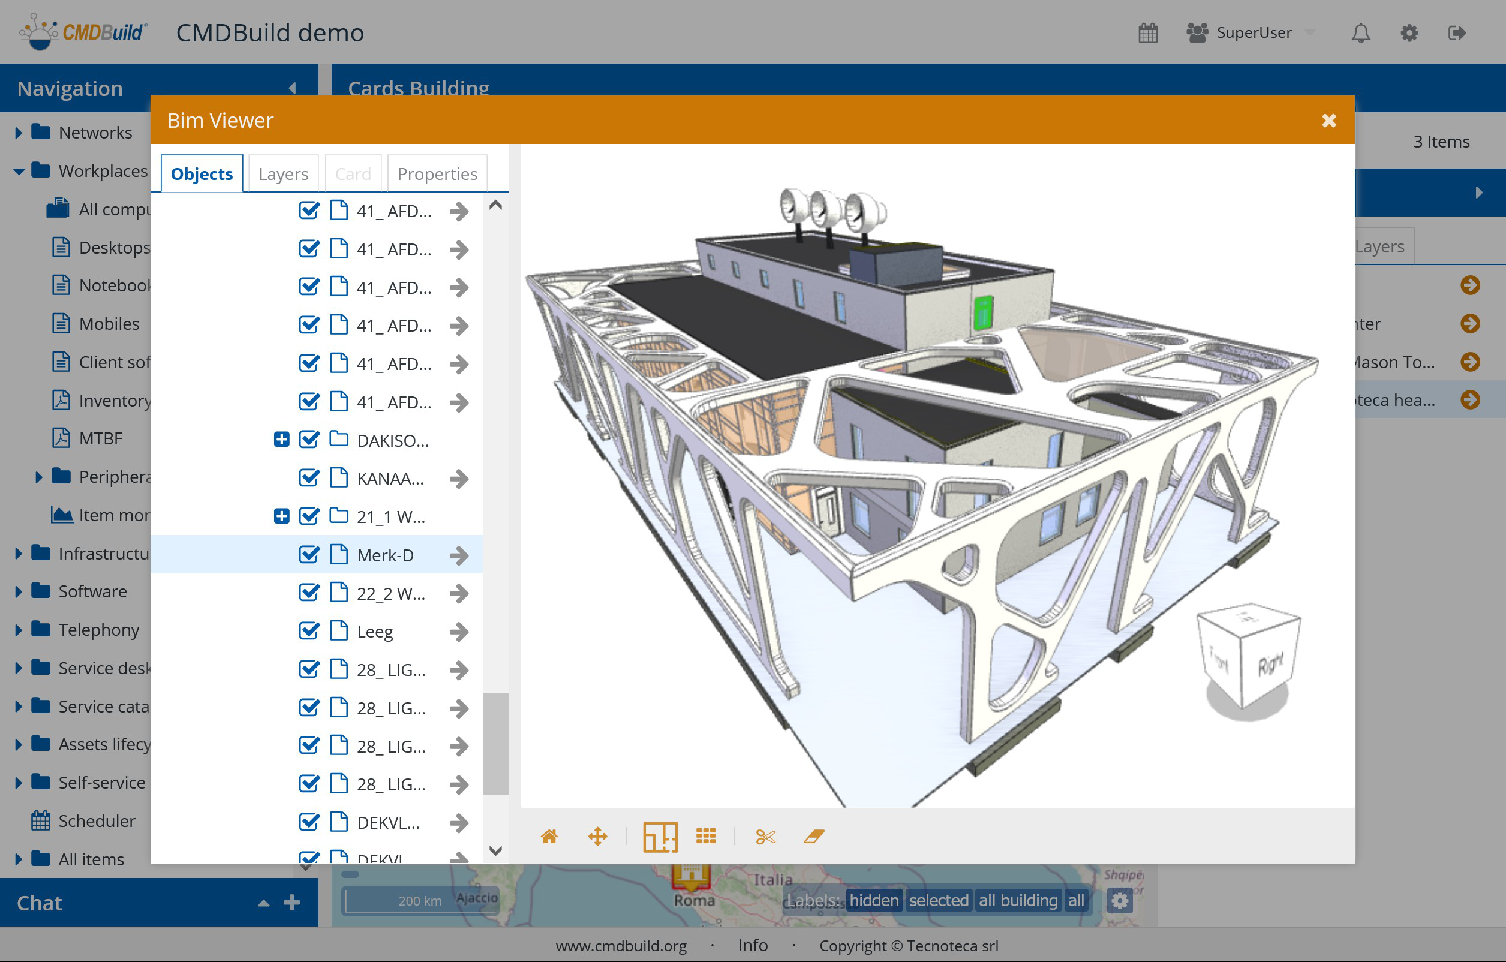Toggle the KANAA... object checkbox
1506x962 pixels.
[309, 479]
